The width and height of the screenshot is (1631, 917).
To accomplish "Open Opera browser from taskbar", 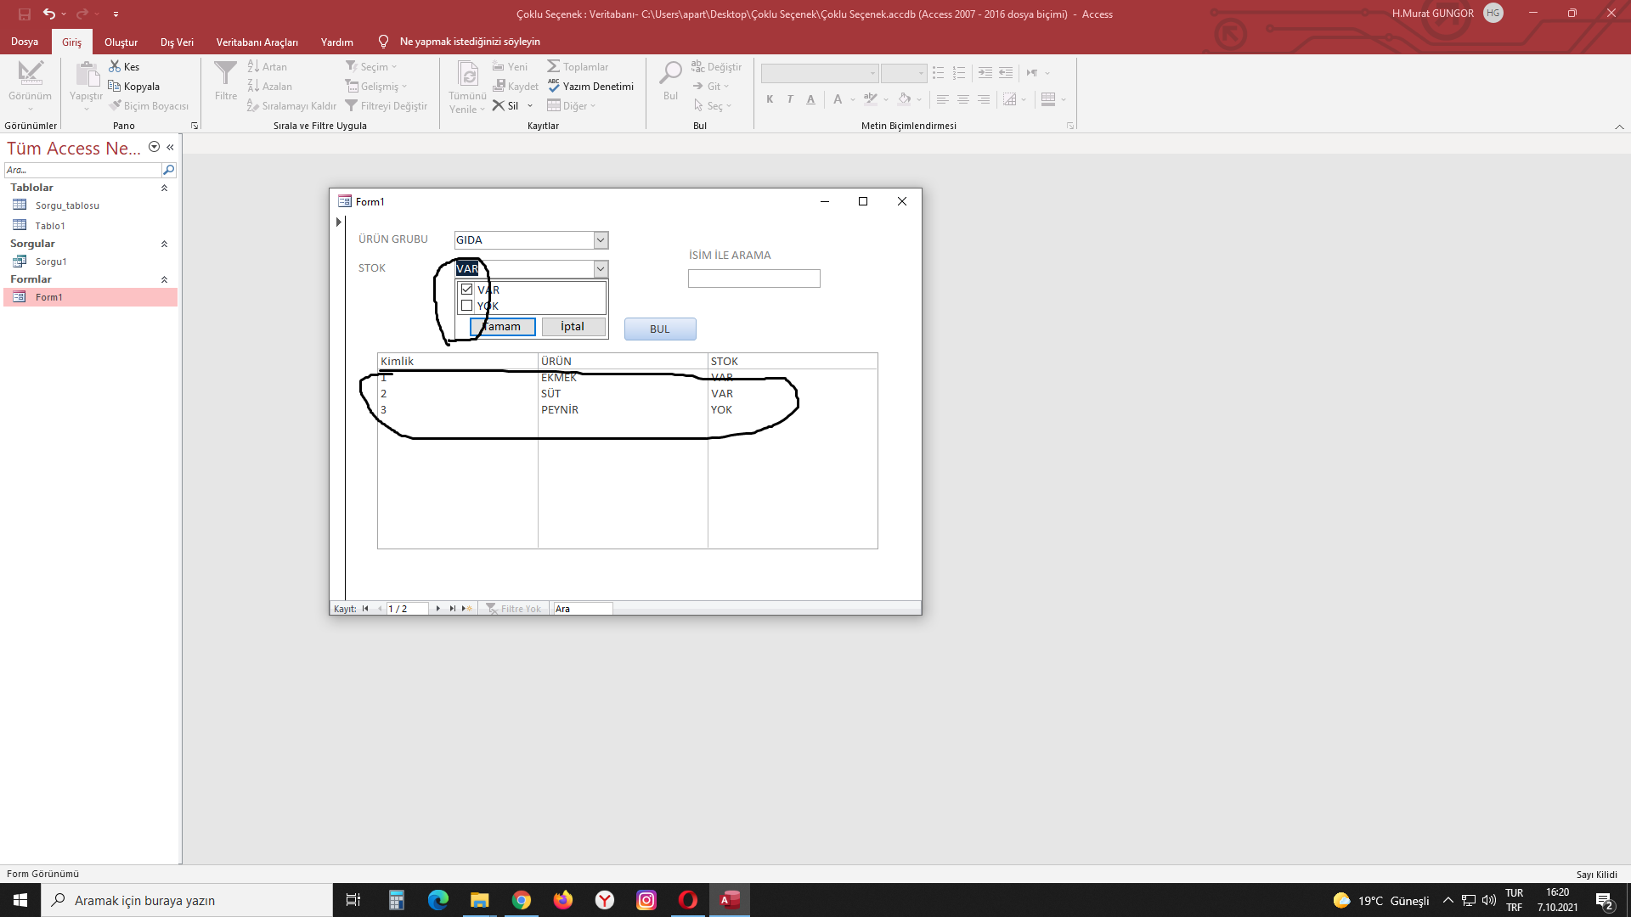I will pyautogui.click(x=688, y=900).
